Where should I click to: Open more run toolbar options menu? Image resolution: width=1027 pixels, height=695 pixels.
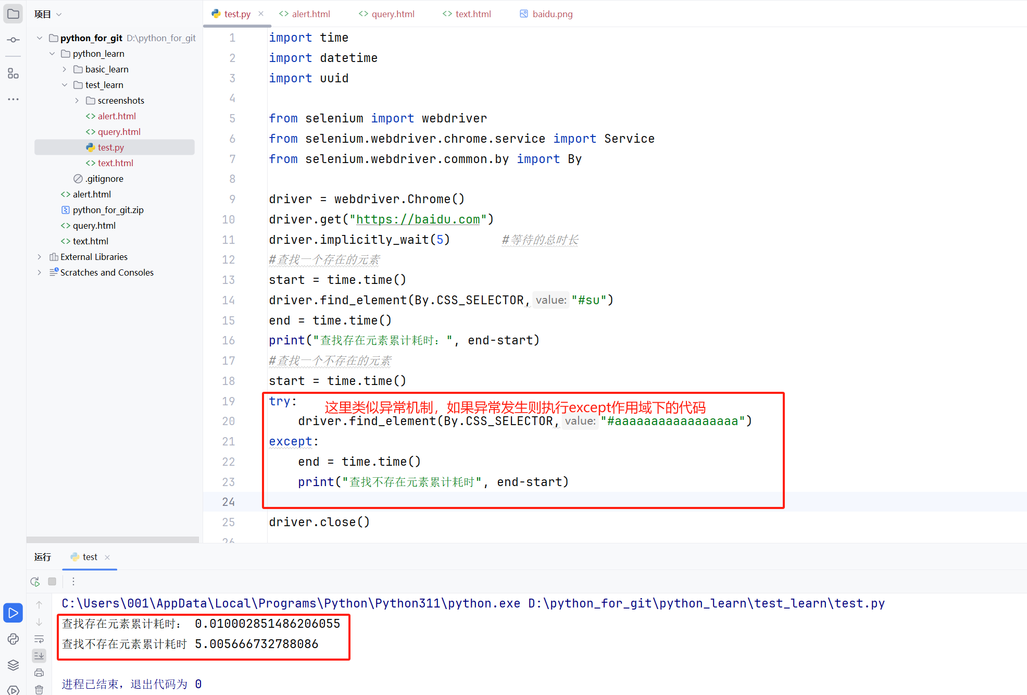[73, 581]
